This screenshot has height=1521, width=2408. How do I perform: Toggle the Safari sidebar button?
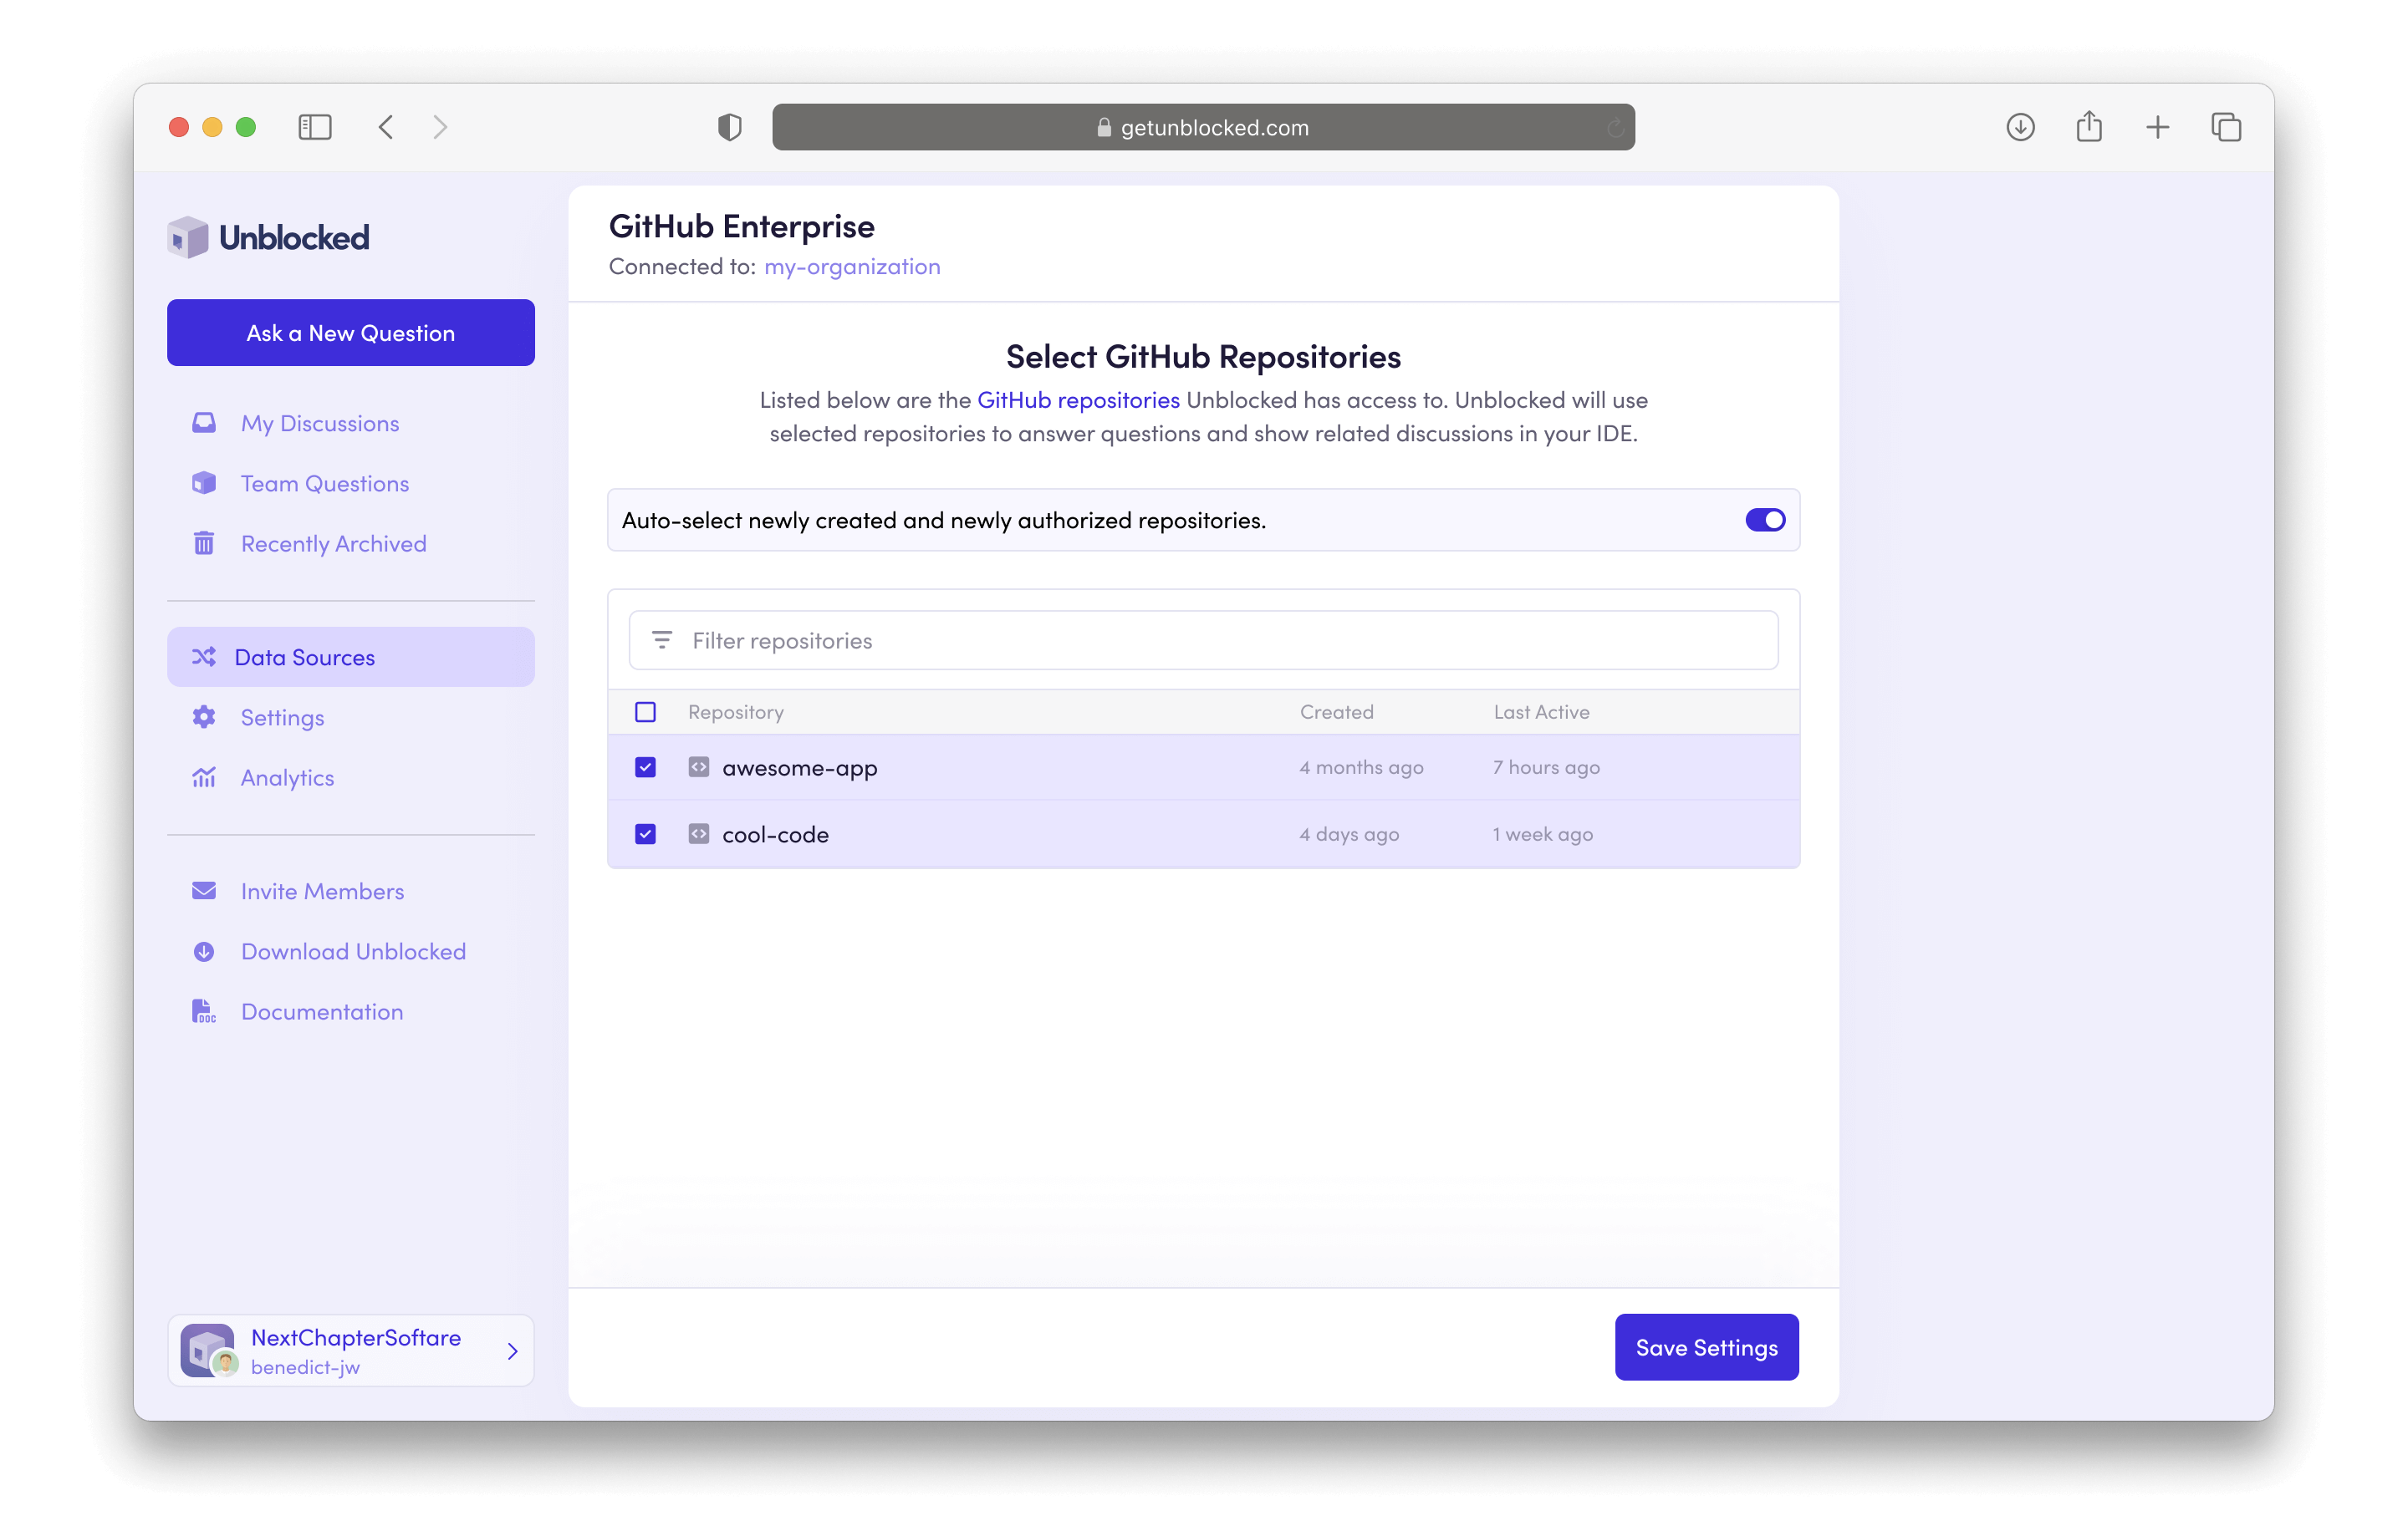point(315,127)
